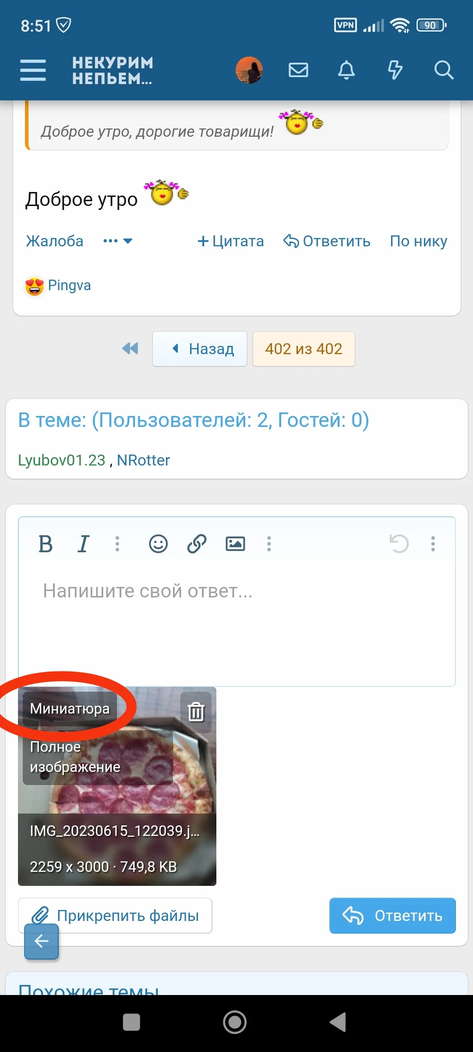Open the lightning bolt new posts icon
This screenshot has width=473, height=1052.
[395, 70]
